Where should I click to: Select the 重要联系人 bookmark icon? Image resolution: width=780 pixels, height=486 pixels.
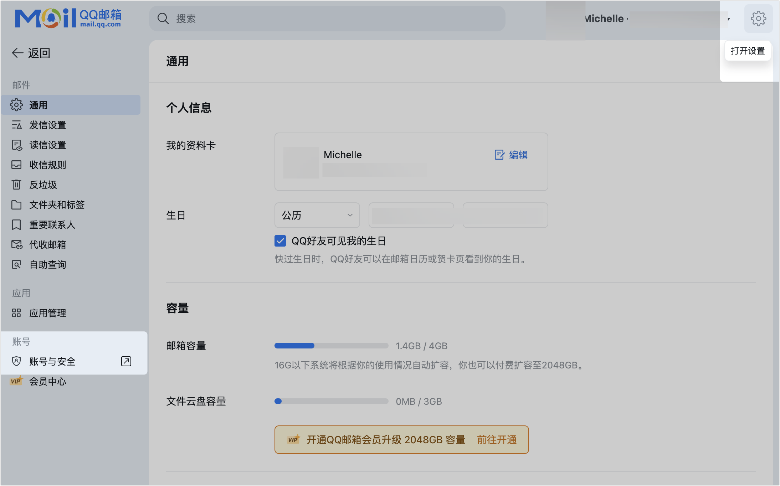coord(16,225)
